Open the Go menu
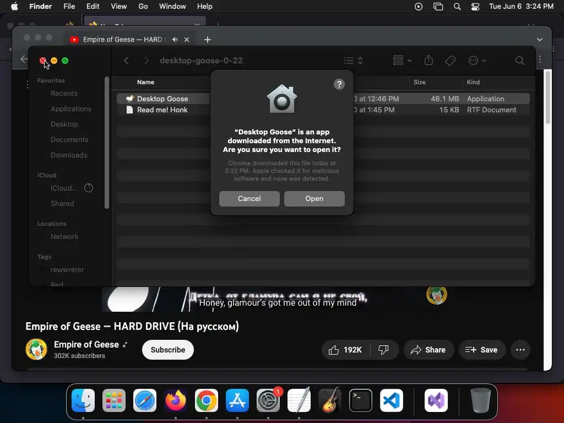564x423 pixels. pyautogui.click(x=143, y=7)
